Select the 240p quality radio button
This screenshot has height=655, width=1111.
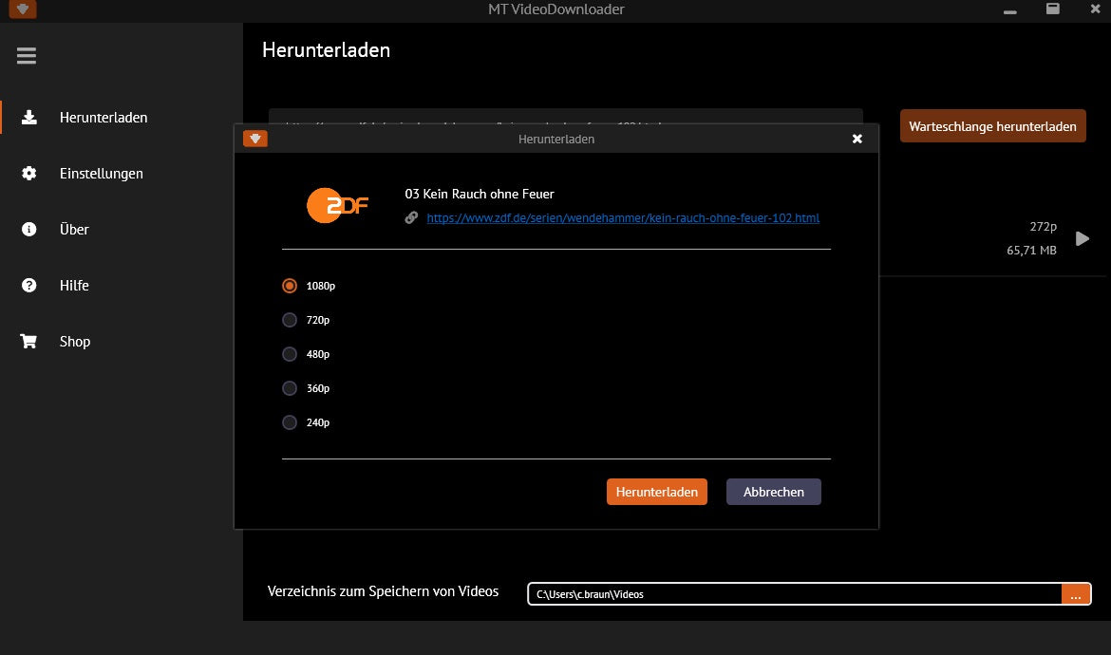click(290, 422)
